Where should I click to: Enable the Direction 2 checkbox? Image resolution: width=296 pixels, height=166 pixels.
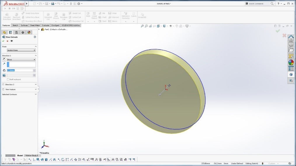click(3, 85)
